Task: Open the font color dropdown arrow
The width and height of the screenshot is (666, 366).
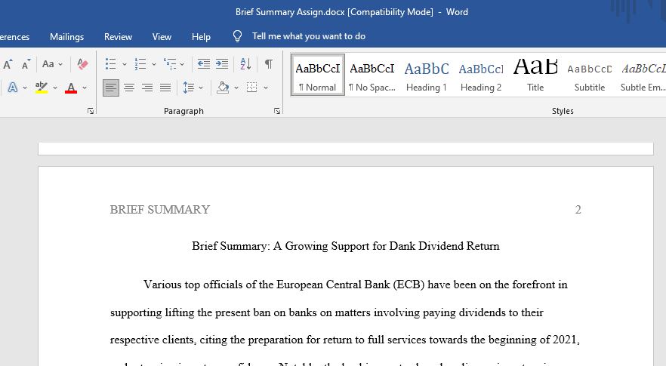Action: (85, 88)
